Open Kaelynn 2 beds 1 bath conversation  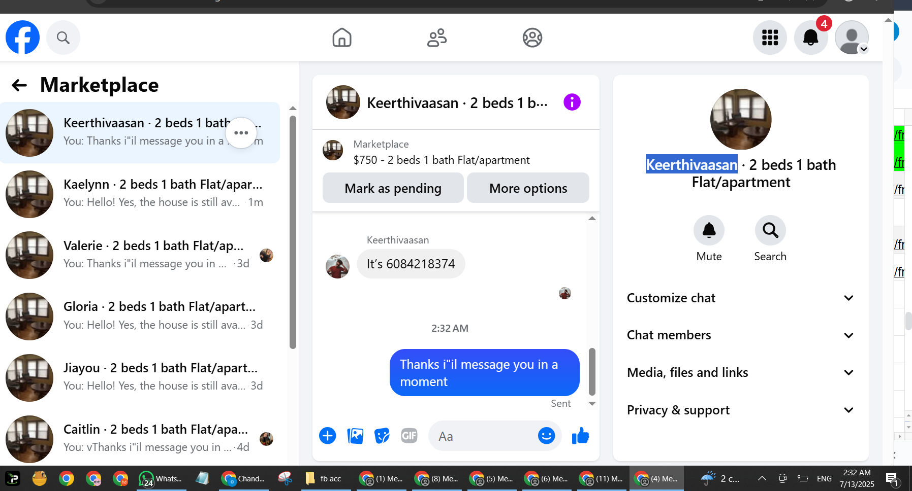click(140, 194)
